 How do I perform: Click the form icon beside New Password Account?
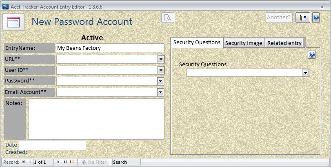(x=13, y=22)
